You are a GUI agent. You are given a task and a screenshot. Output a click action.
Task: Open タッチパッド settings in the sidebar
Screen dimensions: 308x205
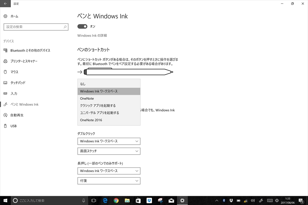[15, 83]
